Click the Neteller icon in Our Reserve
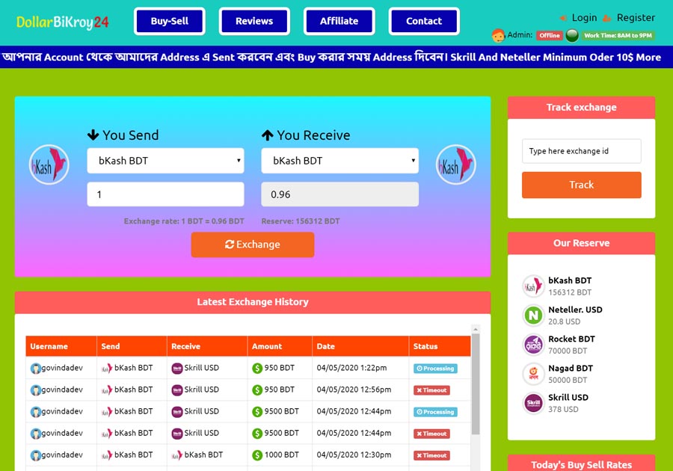Viewport: 673px width, 471px height. click(x=533, y=315)
